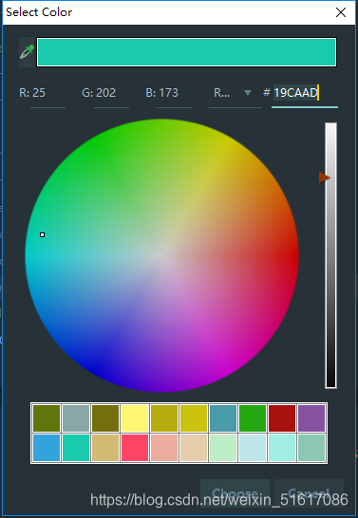358x518 pixels.
Task: Pick the dark red swatch
Action: (282, 418)
